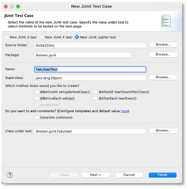Go to the Next wizard page
This screenshot has width=188, height=189.
pos(95,175)
